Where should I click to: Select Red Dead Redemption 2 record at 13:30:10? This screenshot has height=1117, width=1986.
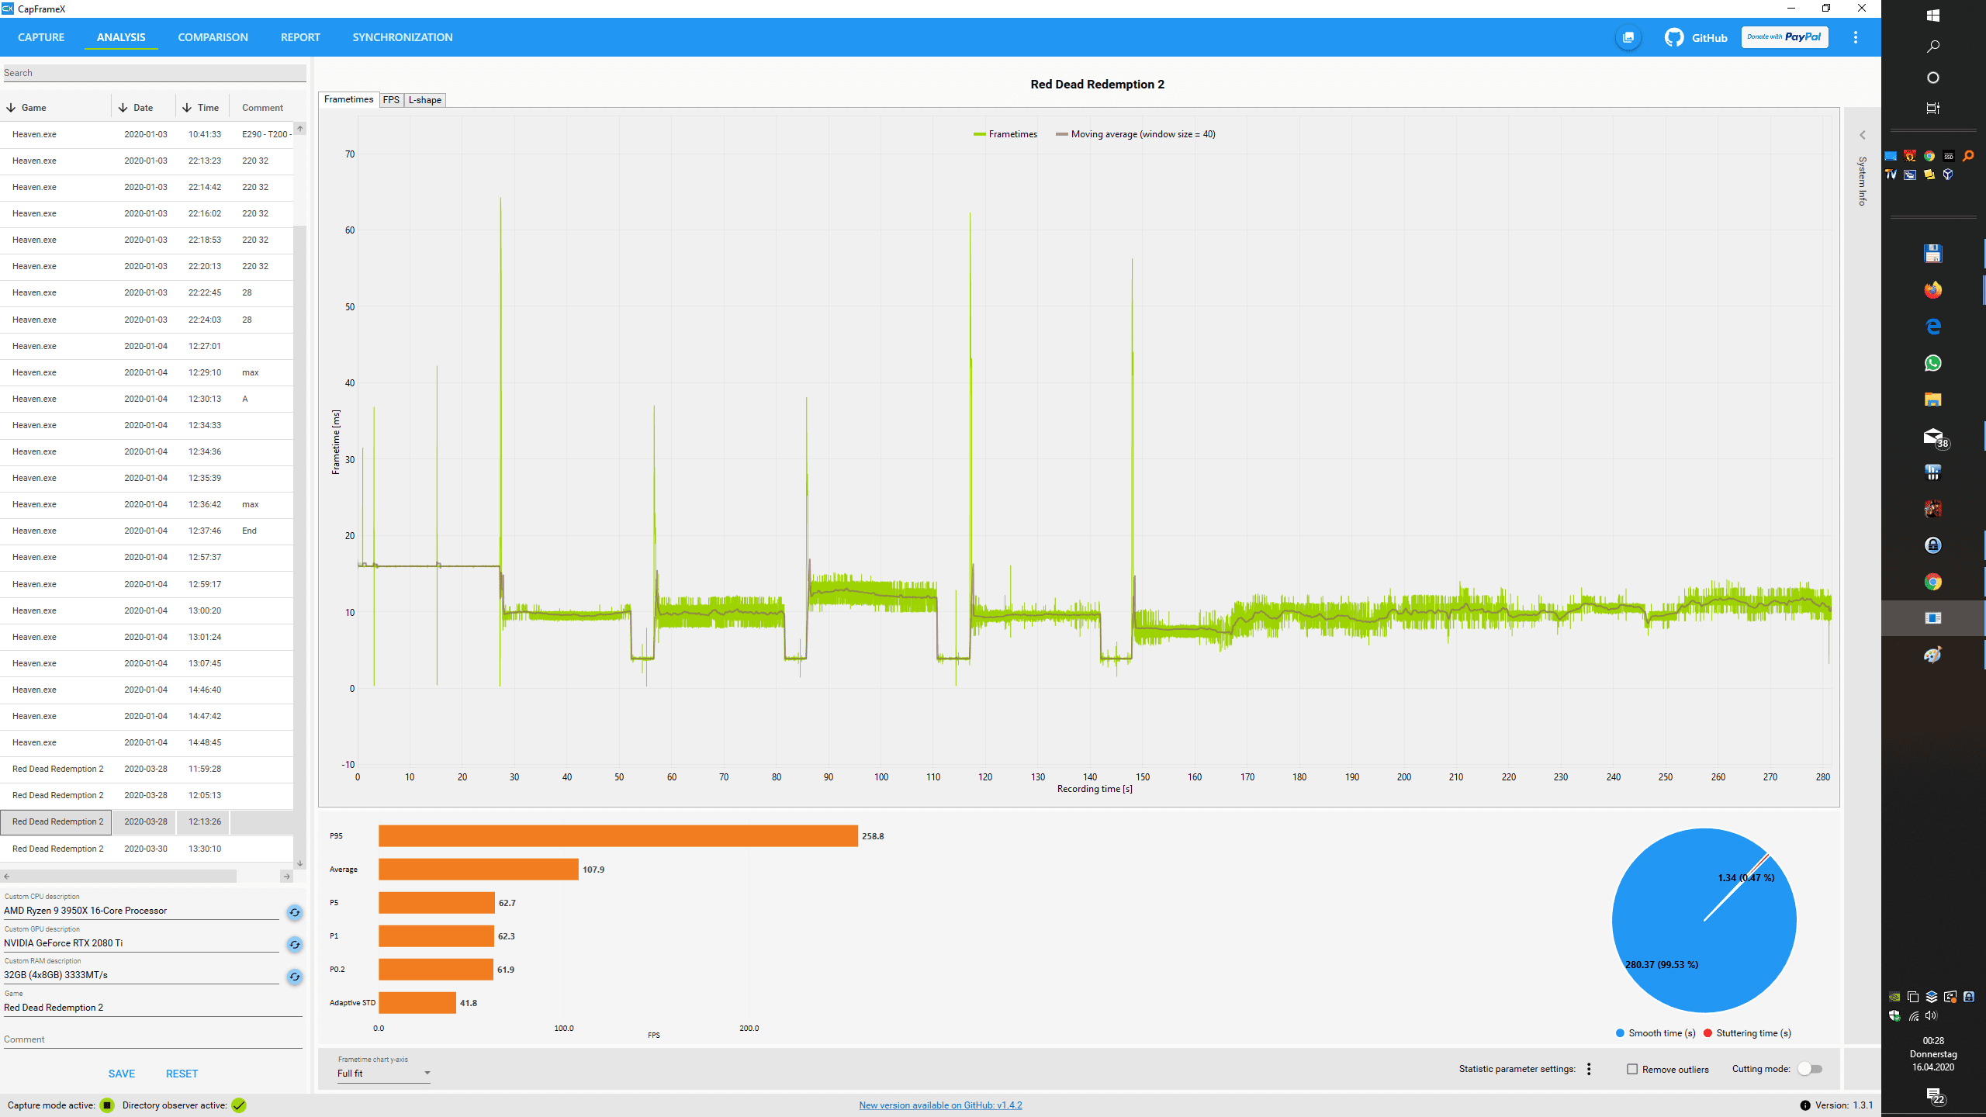[147, 849]
